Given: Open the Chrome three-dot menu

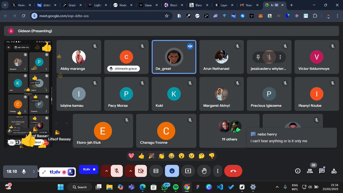Looking at the screenshot, I should coord(338,16).
